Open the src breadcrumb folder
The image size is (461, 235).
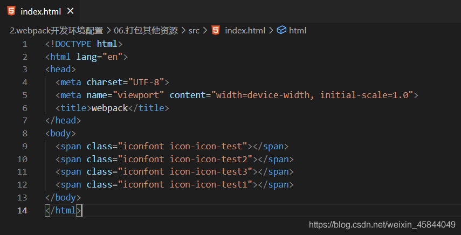coord(194,30)
